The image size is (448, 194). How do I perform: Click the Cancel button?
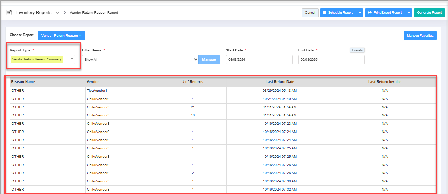pos(310,13)
